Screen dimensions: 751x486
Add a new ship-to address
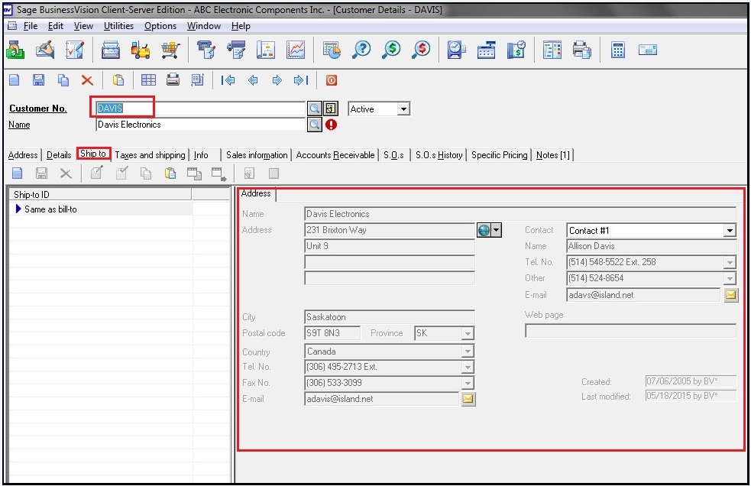(x=18, y=173)
